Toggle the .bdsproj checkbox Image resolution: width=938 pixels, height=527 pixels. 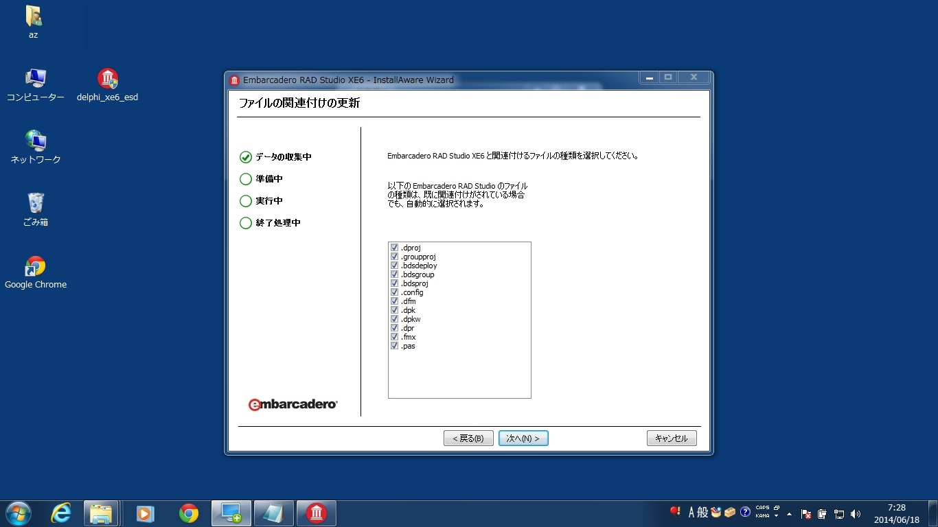point(395,283)
